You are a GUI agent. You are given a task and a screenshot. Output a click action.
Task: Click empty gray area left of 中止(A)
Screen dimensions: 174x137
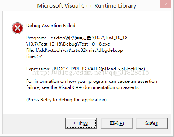click(x=34, y=124)
